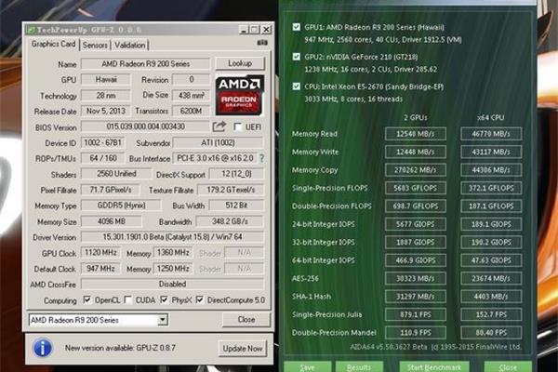The height and width of the screenshot is (372, 558).
Task: Click Memory Read 46770 MB/s CPU result
Action: [x=491, y=134]
